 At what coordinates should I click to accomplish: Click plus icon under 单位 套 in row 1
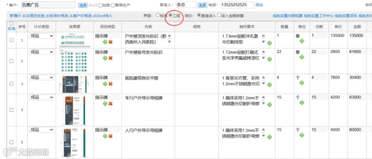[302, 41]
